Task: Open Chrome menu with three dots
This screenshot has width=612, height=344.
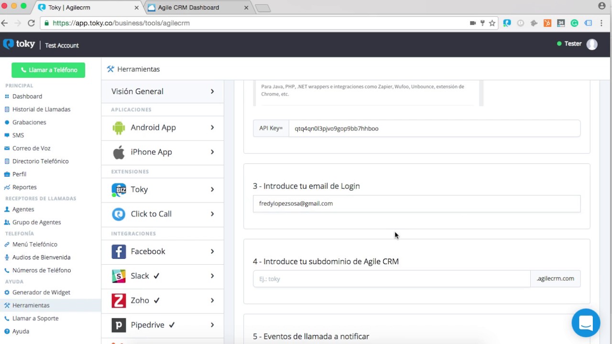Action: pyautogui.click(x=602, y=23)
